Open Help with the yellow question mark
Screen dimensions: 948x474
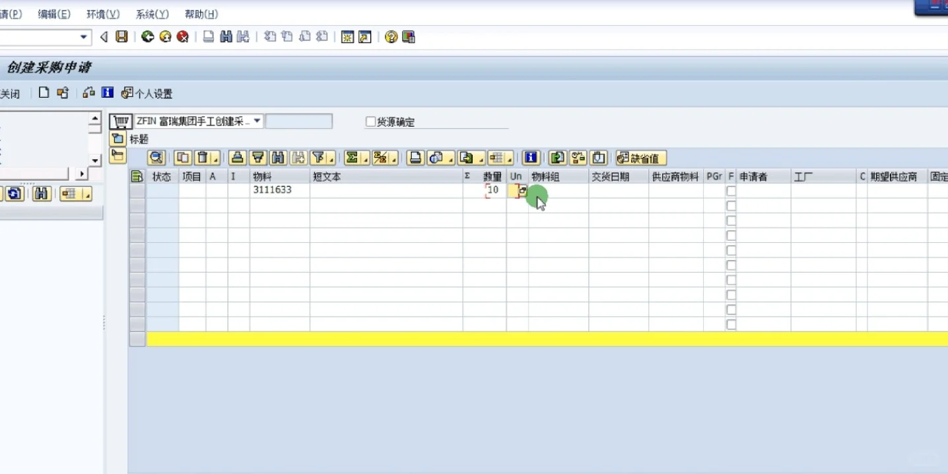[x=391, y=37]
